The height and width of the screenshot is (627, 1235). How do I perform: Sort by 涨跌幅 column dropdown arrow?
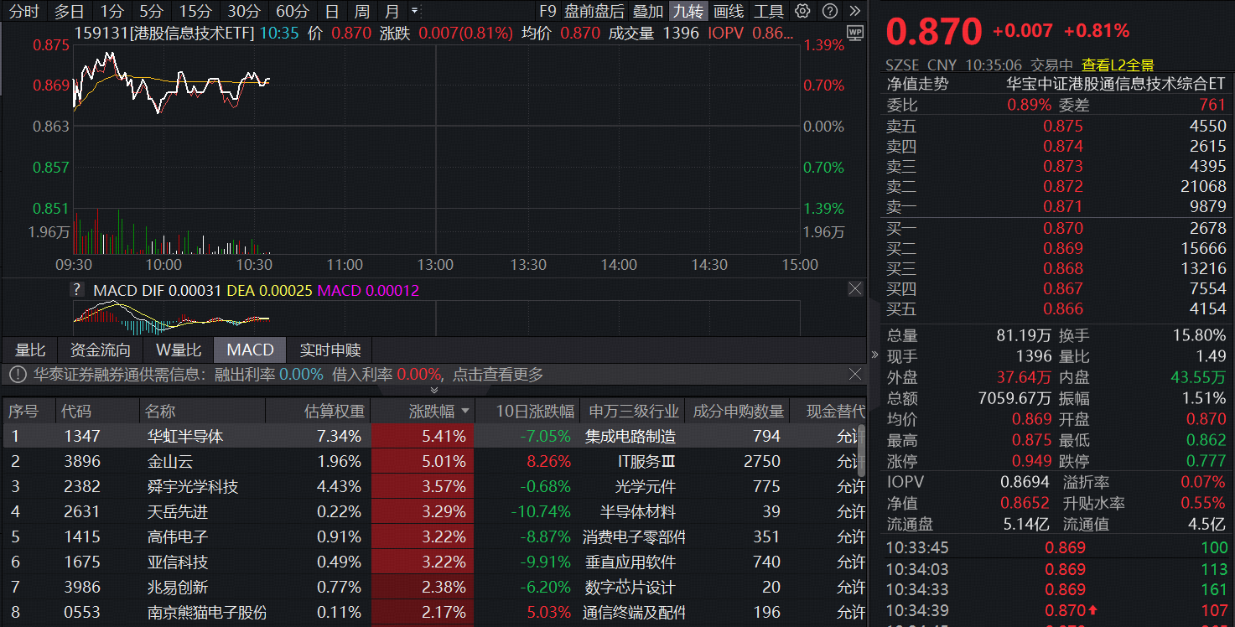click(465, 412)
